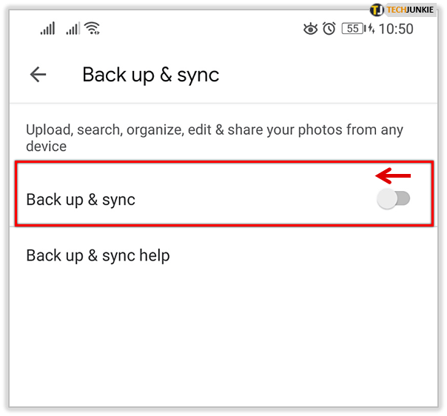Tap the eye comfort icon in status bar
The image size is (447, 416).
coord(310,30)
